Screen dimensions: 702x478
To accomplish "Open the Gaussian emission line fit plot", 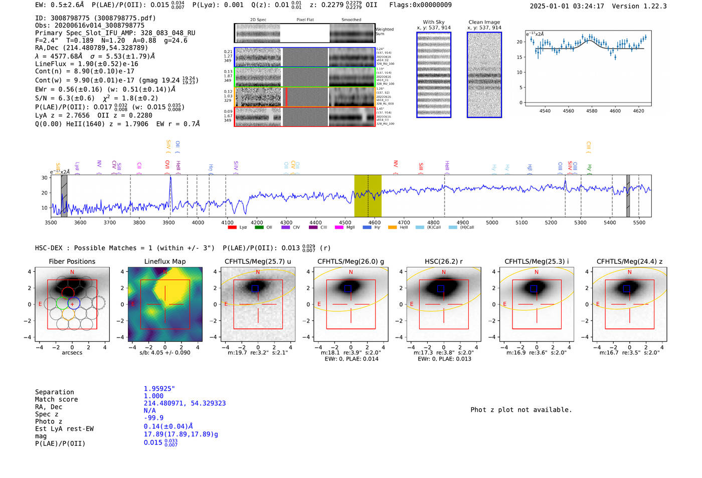I will 588,69.
